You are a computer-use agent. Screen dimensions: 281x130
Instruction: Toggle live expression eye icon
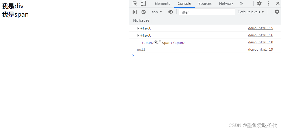click(x=171, y=12)
